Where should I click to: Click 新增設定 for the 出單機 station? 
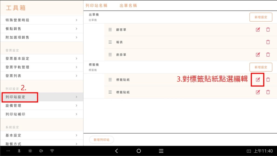pyautogui.click(x=260, y=17)
